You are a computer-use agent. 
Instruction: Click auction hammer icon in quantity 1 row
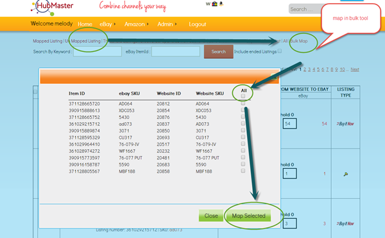(x=346, y=174)
